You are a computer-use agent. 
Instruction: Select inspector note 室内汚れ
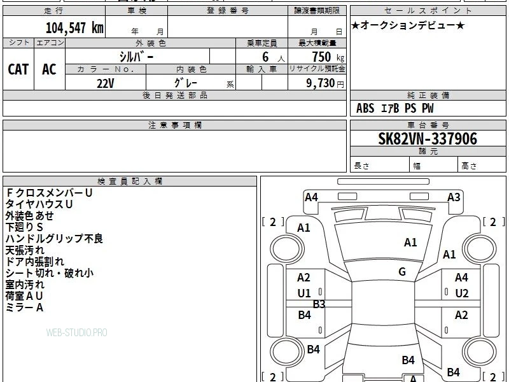(25, 285)
